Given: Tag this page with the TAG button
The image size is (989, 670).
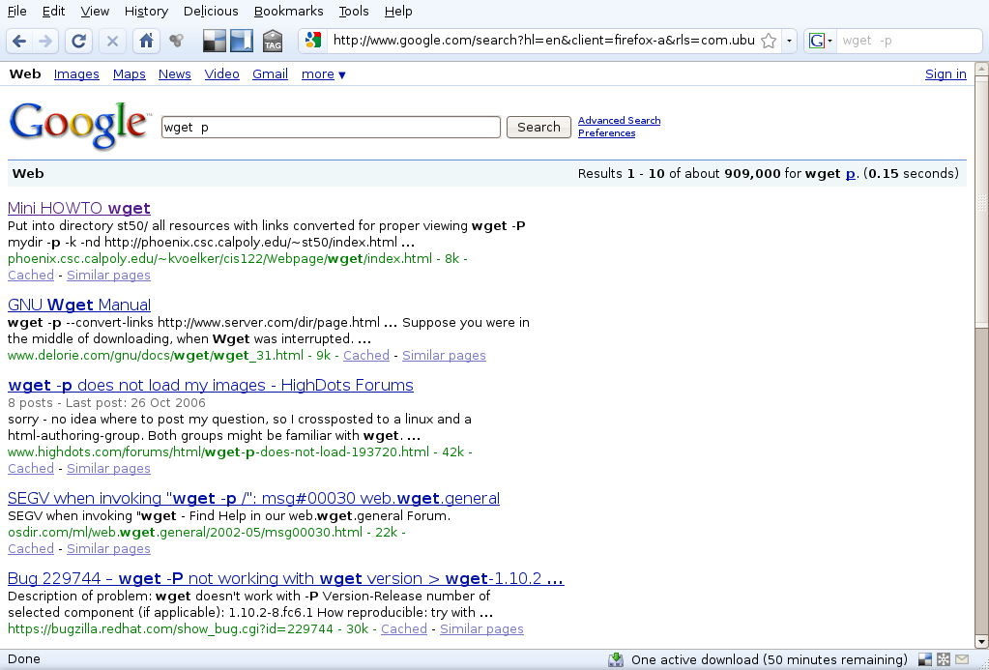Looking at the screenshot, I should 273,41.
